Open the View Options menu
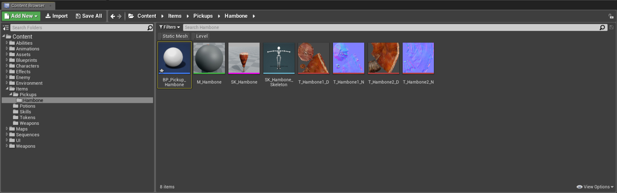The height and width of the screenshot is (193, 617). (x=595, y=187)
